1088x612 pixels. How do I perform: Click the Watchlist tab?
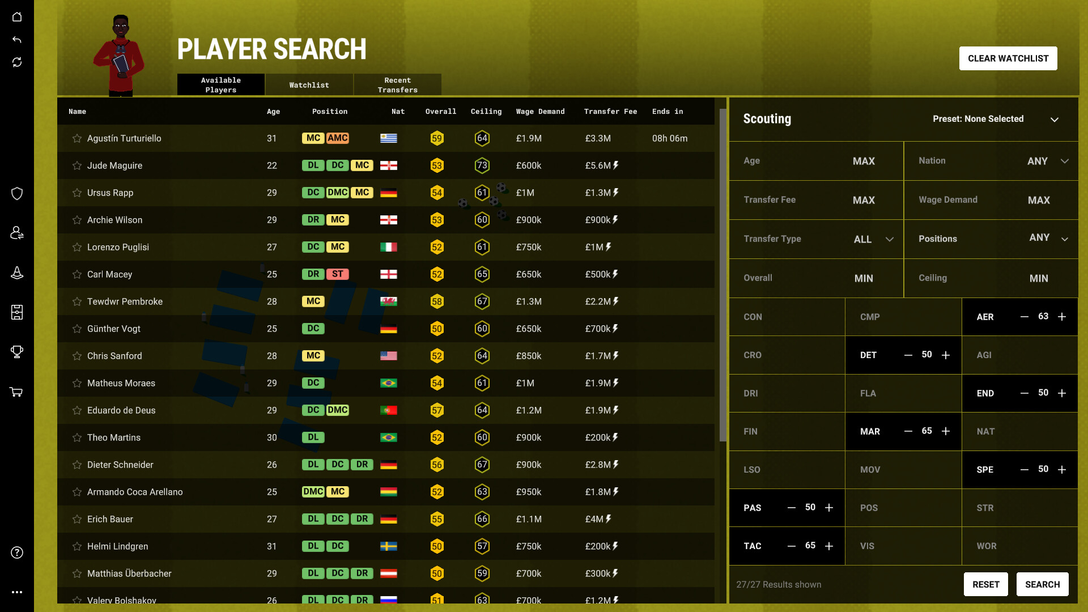309,84
